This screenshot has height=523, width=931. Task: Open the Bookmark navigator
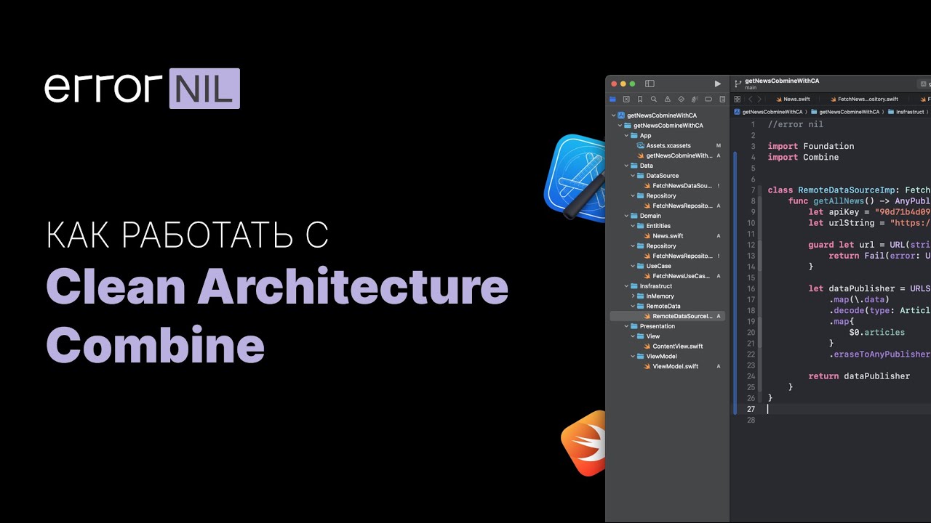coord(640,100)
